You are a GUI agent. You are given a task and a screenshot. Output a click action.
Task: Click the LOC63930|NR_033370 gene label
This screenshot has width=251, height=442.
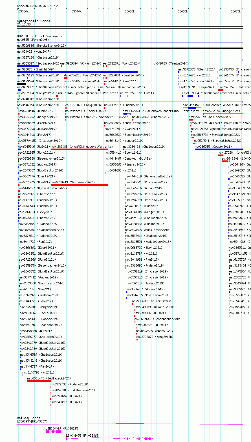[32, 421]
